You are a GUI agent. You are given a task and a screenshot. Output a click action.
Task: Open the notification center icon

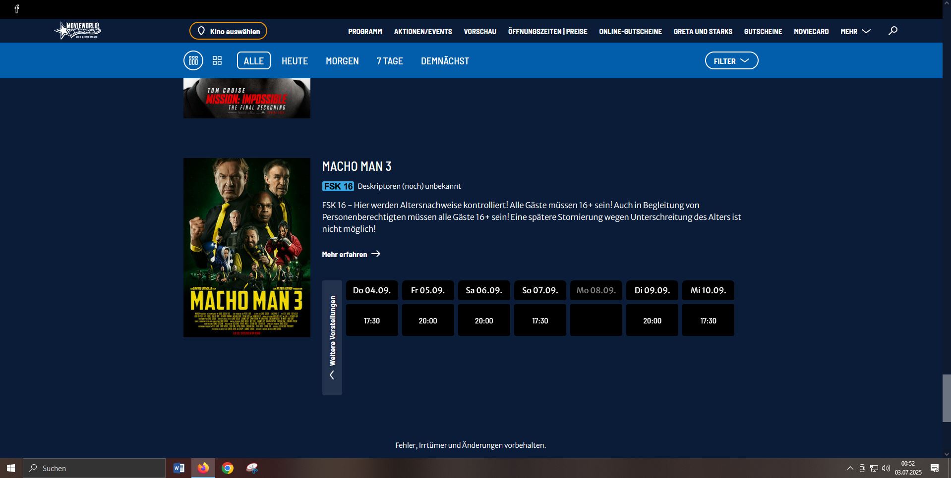tap(935, 468)
